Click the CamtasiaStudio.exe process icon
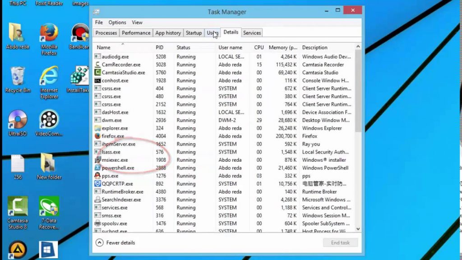 (97, 72)
